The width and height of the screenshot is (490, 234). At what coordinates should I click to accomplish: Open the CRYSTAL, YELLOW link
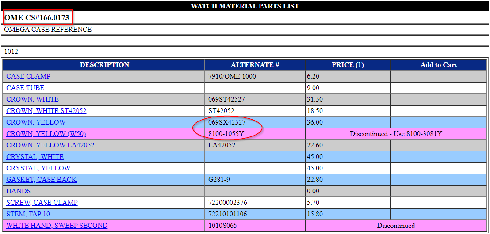(38, 168)
